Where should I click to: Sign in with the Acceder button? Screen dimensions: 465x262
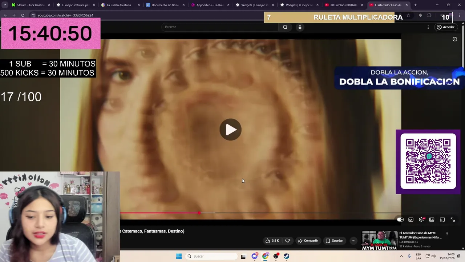click(445, 27)
